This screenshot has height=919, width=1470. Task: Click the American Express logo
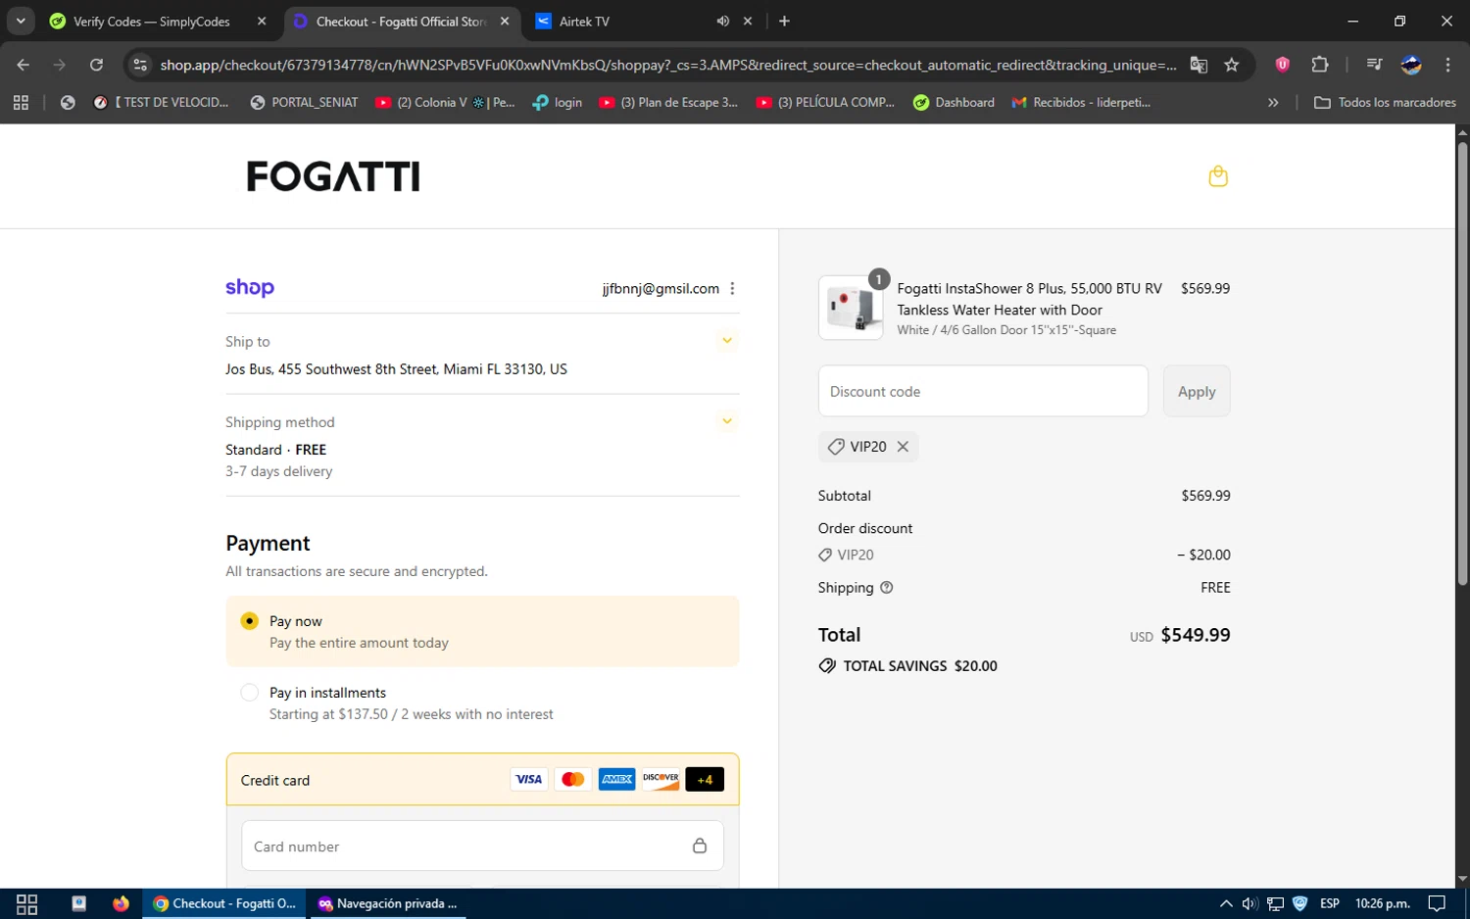tap(616, 779)
